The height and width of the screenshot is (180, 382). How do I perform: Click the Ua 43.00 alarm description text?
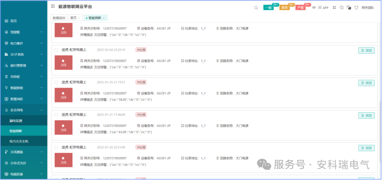tap(116, 132)
